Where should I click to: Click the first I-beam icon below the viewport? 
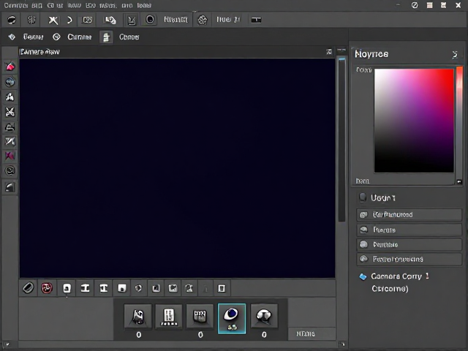pos(86,288)
